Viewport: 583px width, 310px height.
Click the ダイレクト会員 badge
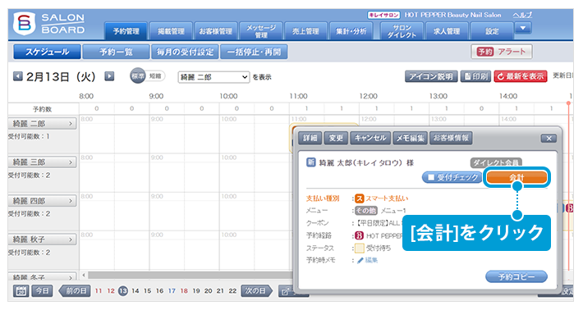click(496, 162)
